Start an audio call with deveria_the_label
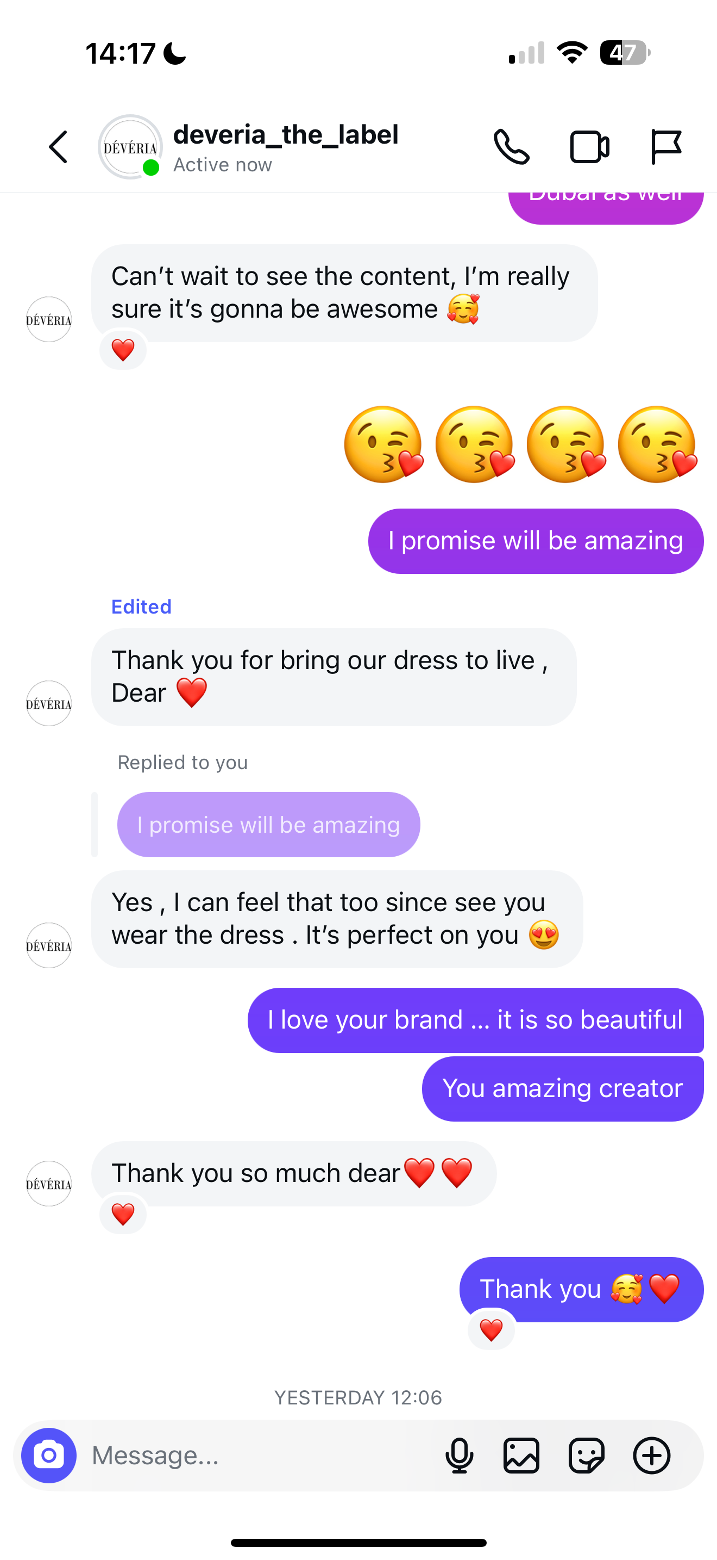The height and width of the screenshot is (1560, 717). 512,147
